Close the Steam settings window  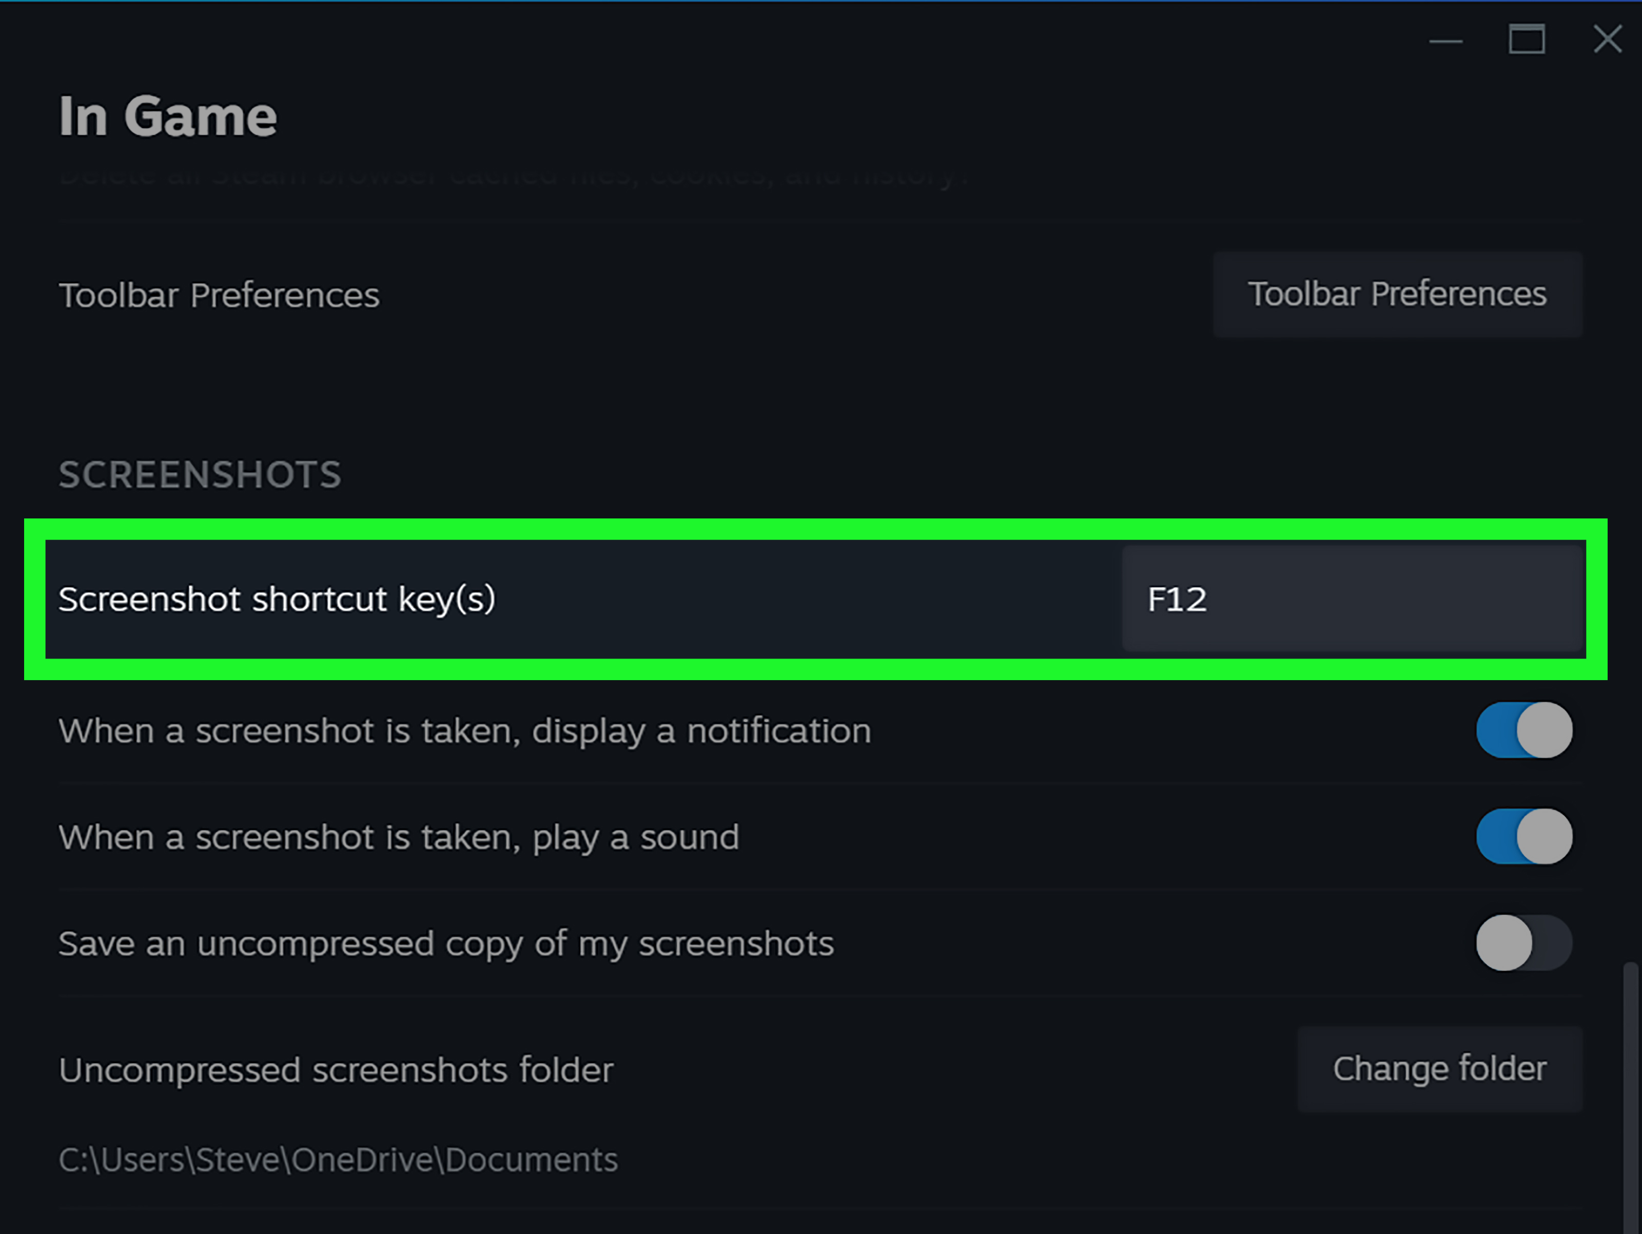pyautogui.click(x=1607, y=40)
